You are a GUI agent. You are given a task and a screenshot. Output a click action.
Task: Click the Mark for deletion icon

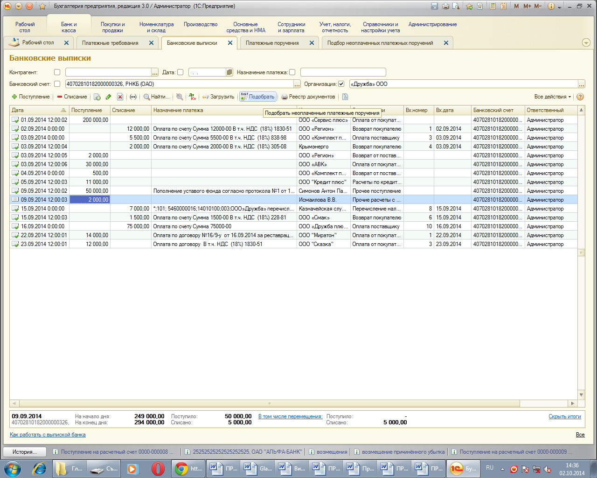point(120,97)
